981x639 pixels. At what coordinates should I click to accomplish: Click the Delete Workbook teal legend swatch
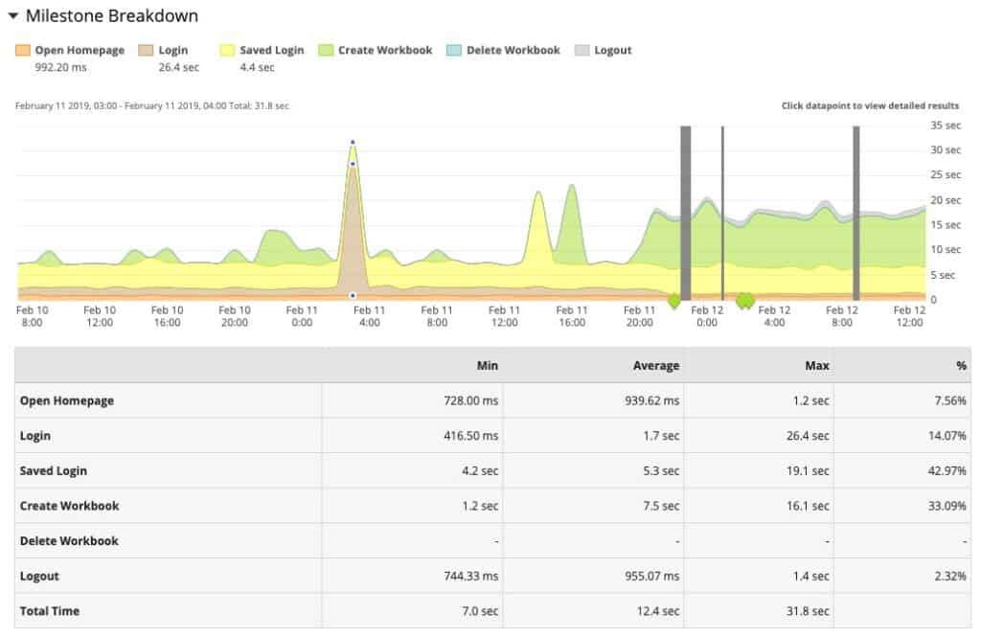point(453,50)
